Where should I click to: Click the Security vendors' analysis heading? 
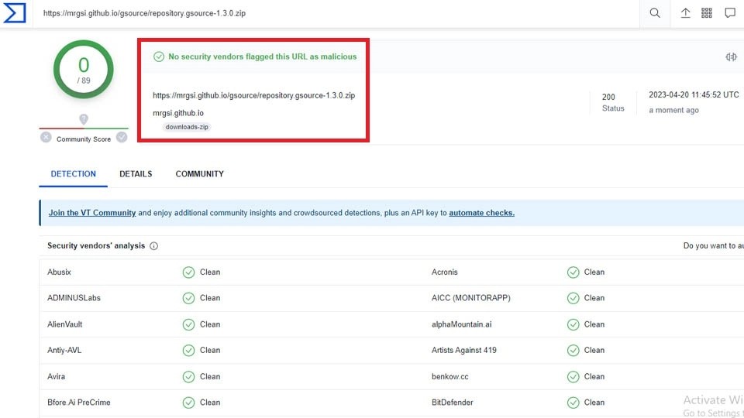click(x=96, y=245)
